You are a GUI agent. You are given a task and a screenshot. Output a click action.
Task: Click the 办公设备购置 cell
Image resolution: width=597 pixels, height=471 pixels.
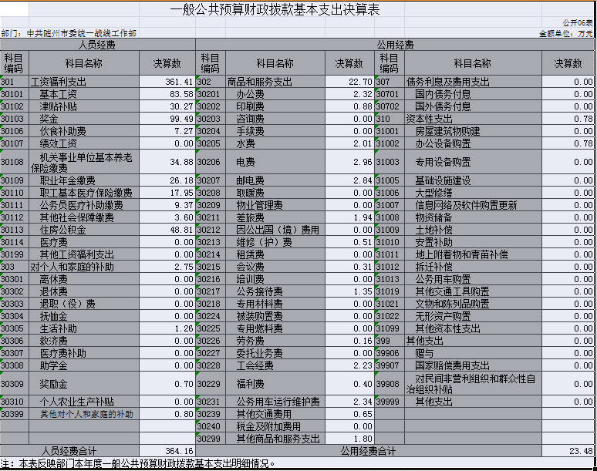pos(443,143)
